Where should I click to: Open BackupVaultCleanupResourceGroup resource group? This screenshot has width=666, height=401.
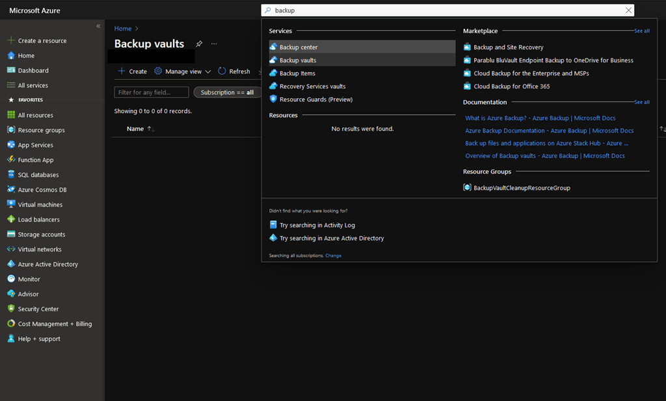point(517,188)
